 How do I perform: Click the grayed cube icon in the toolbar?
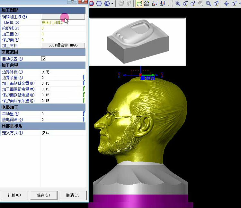pyautogui.click(x=129, y=4)
